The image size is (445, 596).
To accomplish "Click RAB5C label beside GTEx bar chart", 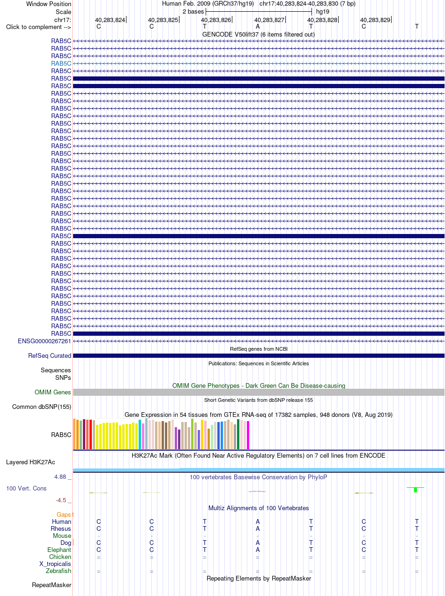I will pyautogui.click(x=61, y=435).
